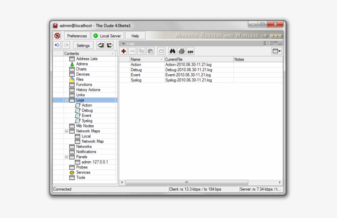This screenshot has width=337, height=218.
Task: Select Tools in Contents tree
Action: (x=81, y=177)
